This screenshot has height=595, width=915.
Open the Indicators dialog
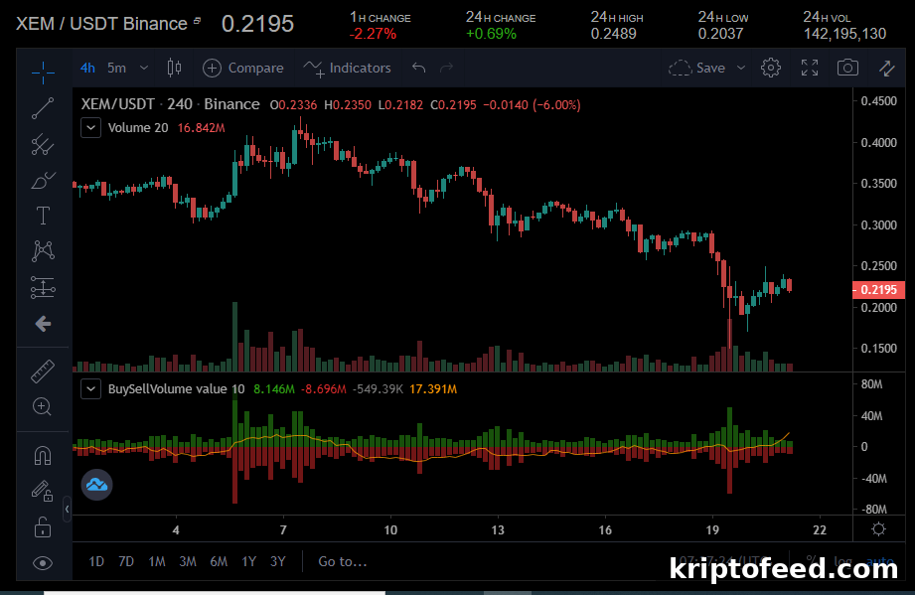347,69
